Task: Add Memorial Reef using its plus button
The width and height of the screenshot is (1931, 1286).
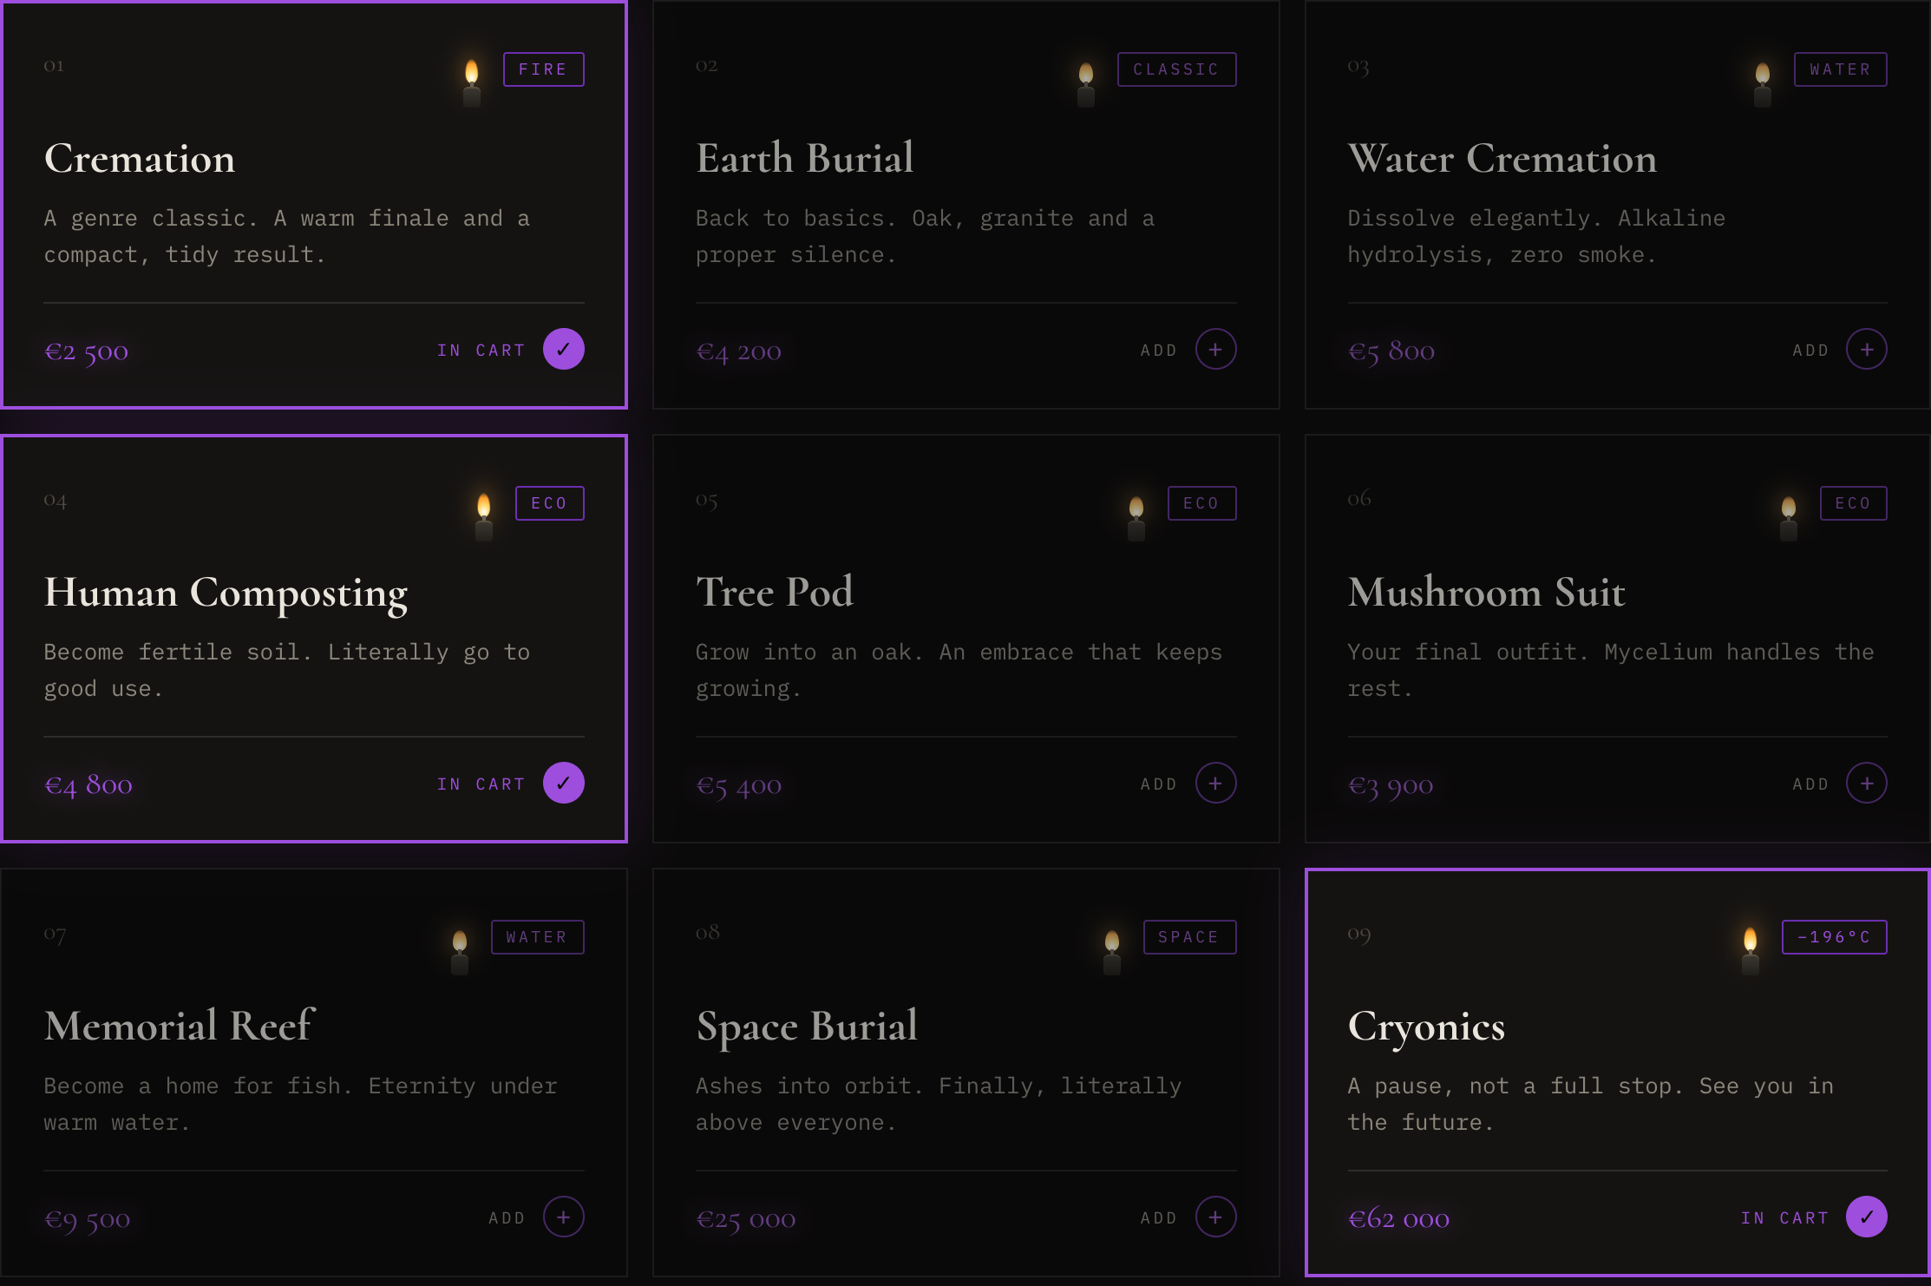Action: [564, 1217]
